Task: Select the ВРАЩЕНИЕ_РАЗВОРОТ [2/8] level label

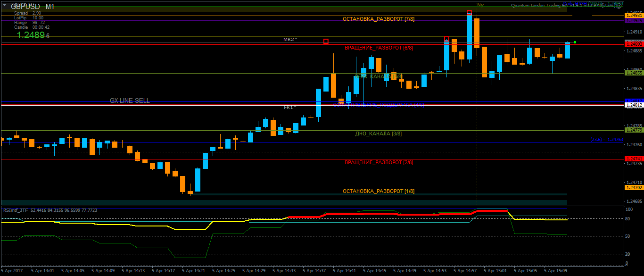Action: coord(379,162)
